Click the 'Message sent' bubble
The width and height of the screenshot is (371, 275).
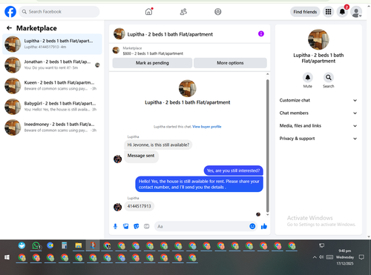[141, 156]
